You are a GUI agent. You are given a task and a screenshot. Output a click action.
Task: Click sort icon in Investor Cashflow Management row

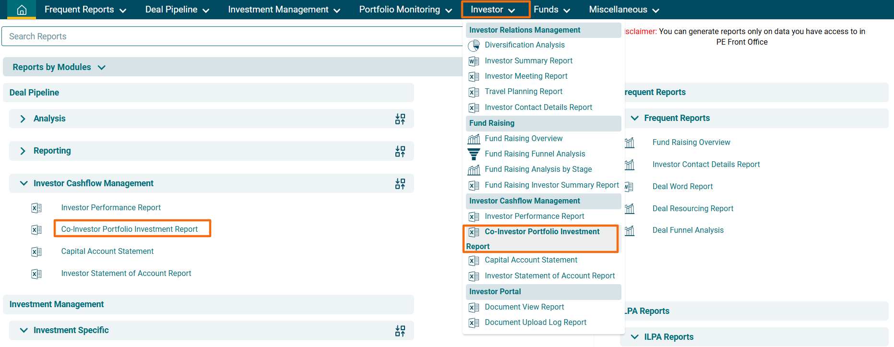pyautogui.click(x=400, y=184)
